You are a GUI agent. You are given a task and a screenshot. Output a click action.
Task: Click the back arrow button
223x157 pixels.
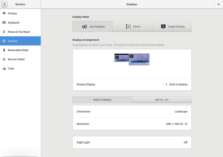click(x=5, y=4)
